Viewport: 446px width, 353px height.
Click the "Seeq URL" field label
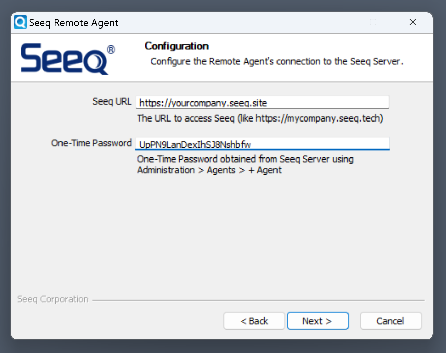tap(112, 101)
